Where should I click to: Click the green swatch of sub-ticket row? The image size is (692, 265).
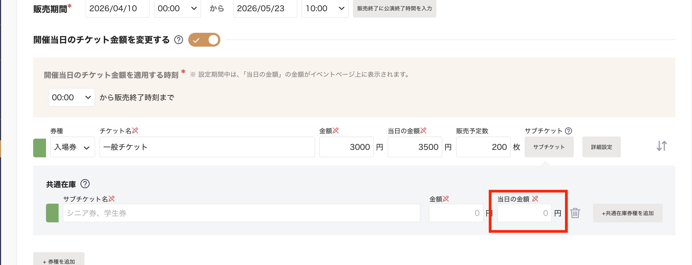click(52, 213)
